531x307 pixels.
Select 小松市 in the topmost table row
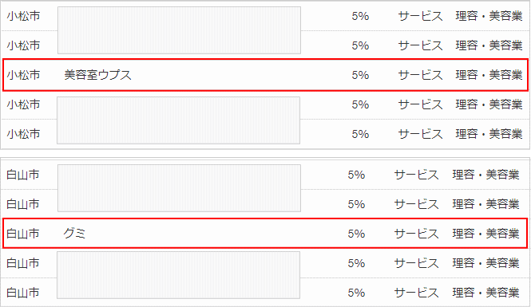pyautogui.click(x=23, y=16)
